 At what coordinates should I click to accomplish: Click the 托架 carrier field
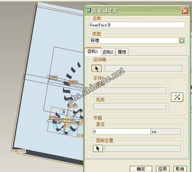(130, 106)
